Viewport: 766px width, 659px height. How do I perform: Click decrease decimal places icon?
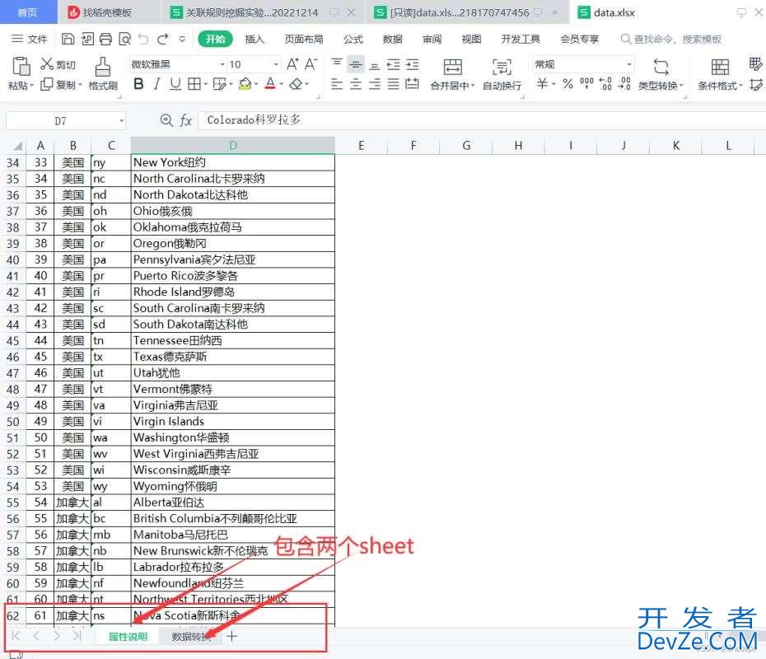624,84
